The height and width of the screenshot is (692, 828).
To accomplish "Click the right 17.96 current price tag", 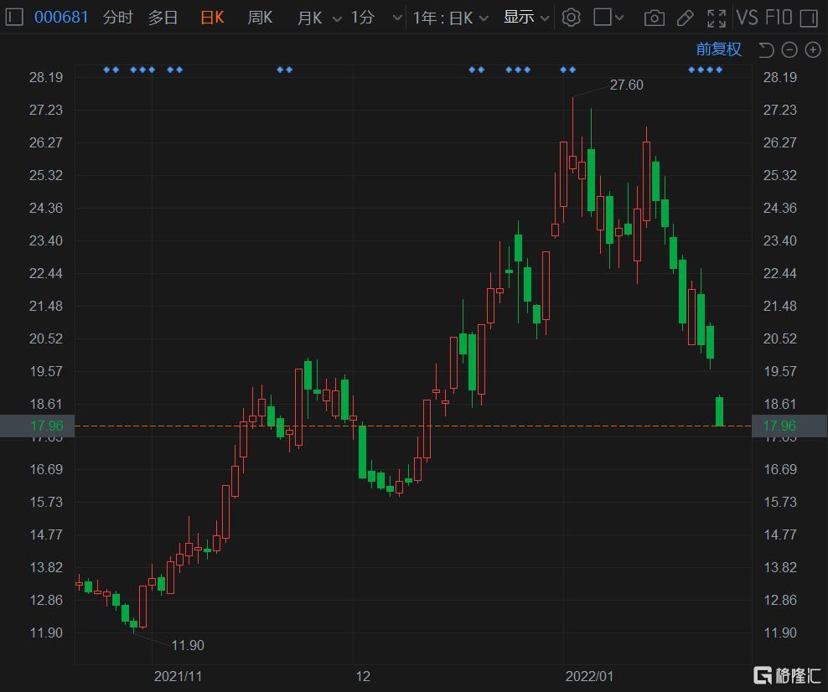I will click(x=789, y=426).
